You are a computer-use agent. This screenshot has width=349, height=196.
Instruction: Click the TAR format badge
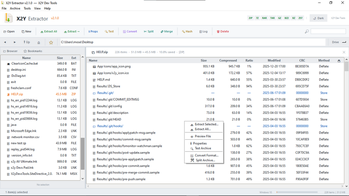point(273,18)
